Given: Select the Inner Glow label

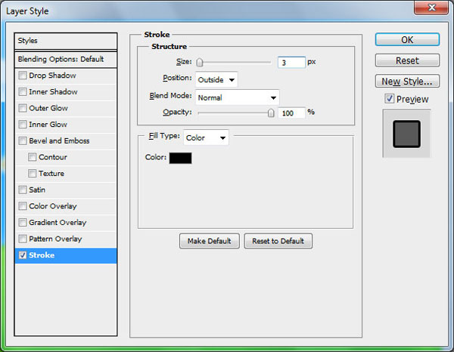Looking at the screenshot, I should [x=48, y=125].
